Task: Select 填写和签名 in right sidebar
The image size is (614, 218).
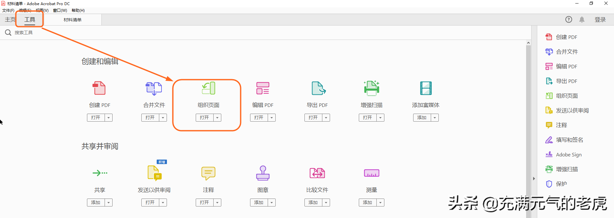Action: (564, 140)
